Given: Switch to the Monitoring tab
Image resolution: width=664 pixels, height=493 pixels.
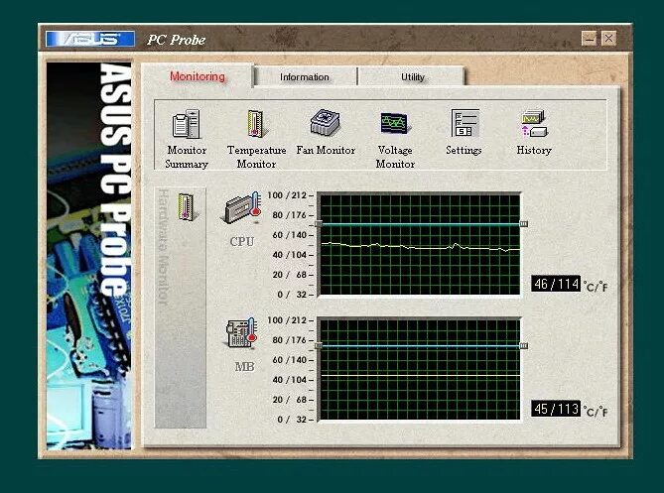Looking at the screenshot, I should click(x=198, y=76).
